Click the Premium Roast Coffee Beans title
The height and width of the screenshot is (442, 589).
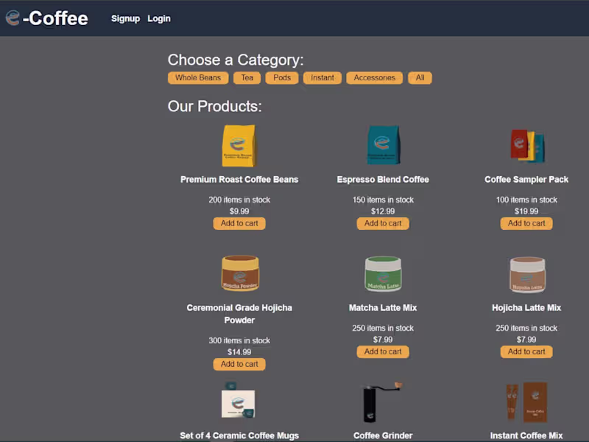tap(239, 180)
